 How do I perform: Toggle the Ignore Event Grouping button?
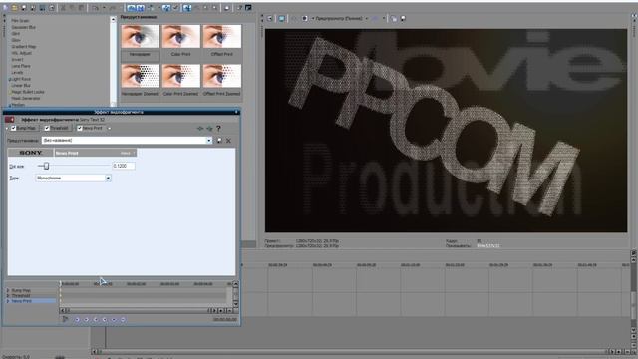point(175,8)
